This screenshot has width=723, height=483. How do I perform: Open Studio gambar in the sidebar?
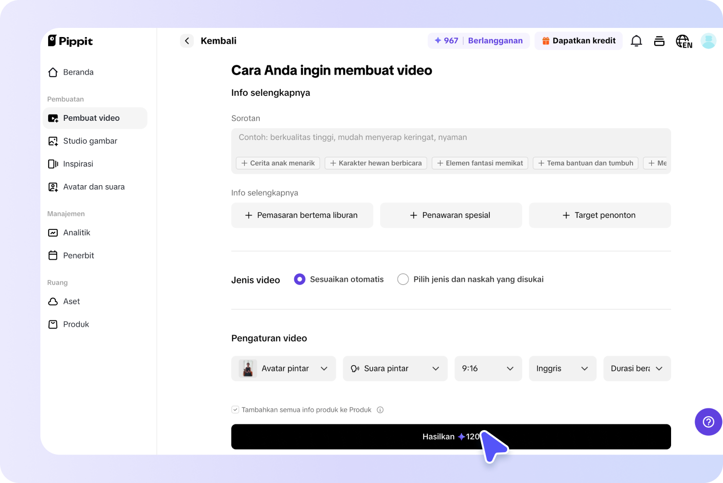coord(90,141)
